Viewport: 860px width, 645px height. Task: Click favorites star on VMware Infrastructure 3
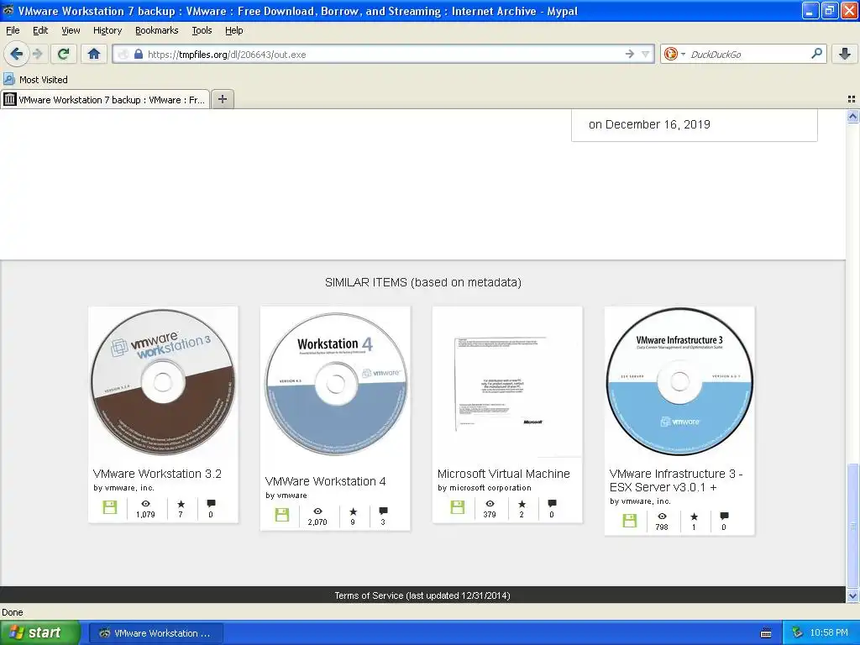click(694, 517)
